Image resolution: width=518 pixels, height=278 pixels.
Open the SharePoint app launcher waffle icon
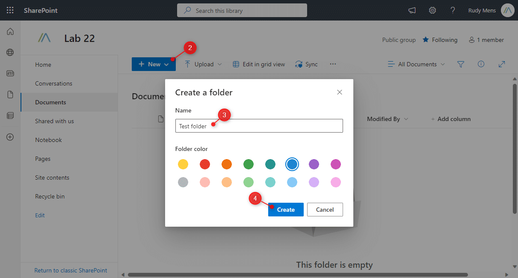(x=9, y=10)
